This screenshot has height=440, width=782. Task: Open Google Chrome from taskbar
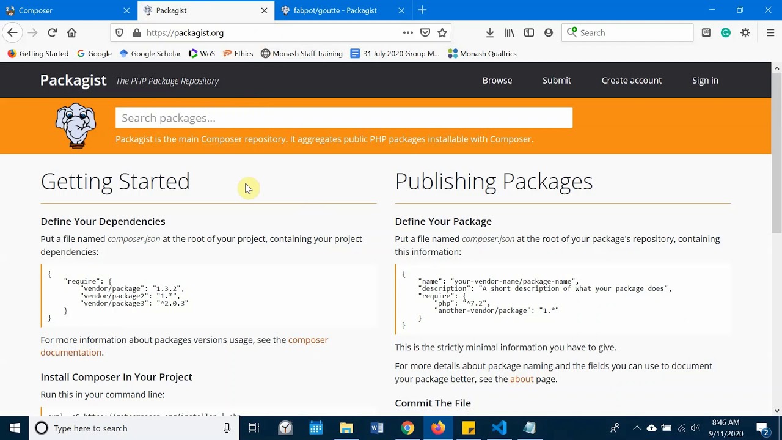(407, 428)
